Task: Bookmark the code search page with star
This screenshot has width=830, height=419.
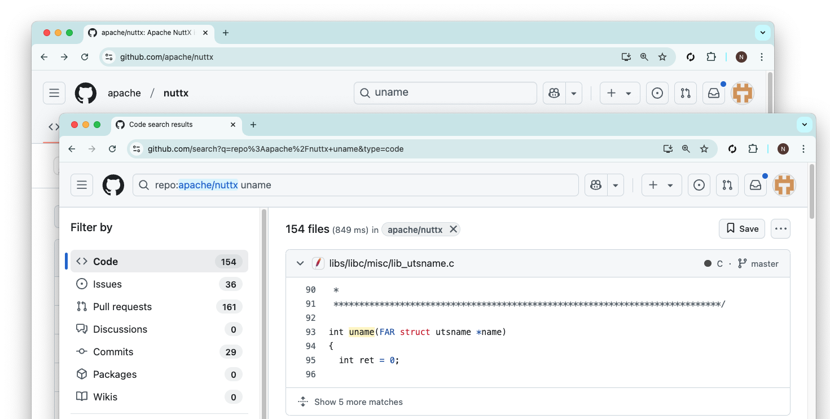Action: (x=704, y=149)
